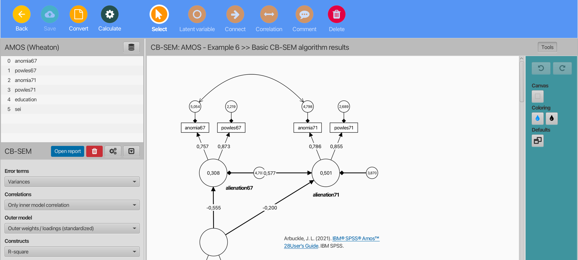Click the error circle labeled 2,689
This screenshot has height=260, width=578.
[344, 107]
